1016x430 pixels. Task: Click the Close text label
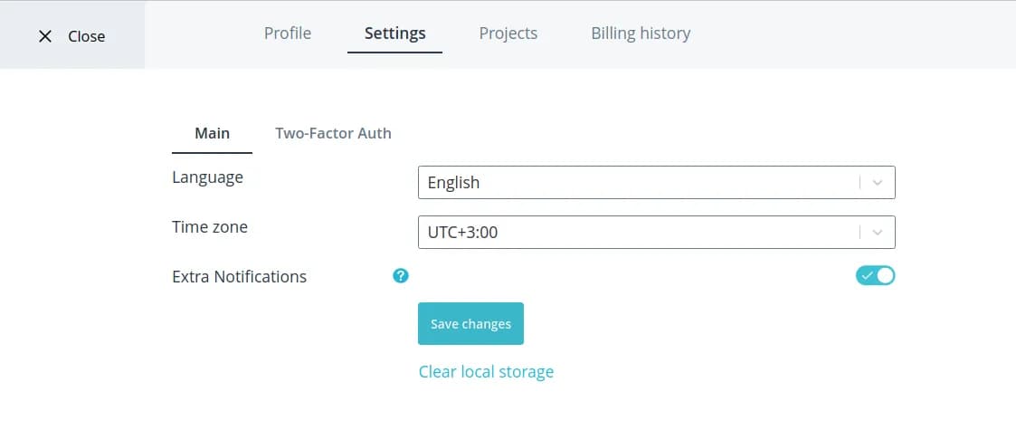click(x=87, y=36)
